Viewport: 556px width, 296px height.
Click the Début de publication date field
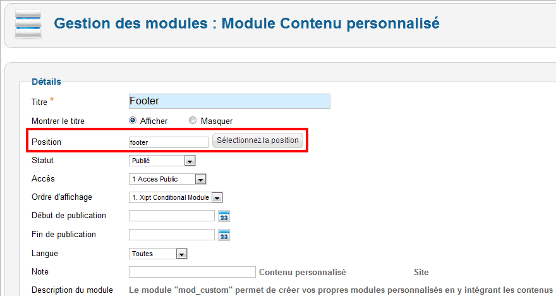pyautogui.click(x=172, y=216)
